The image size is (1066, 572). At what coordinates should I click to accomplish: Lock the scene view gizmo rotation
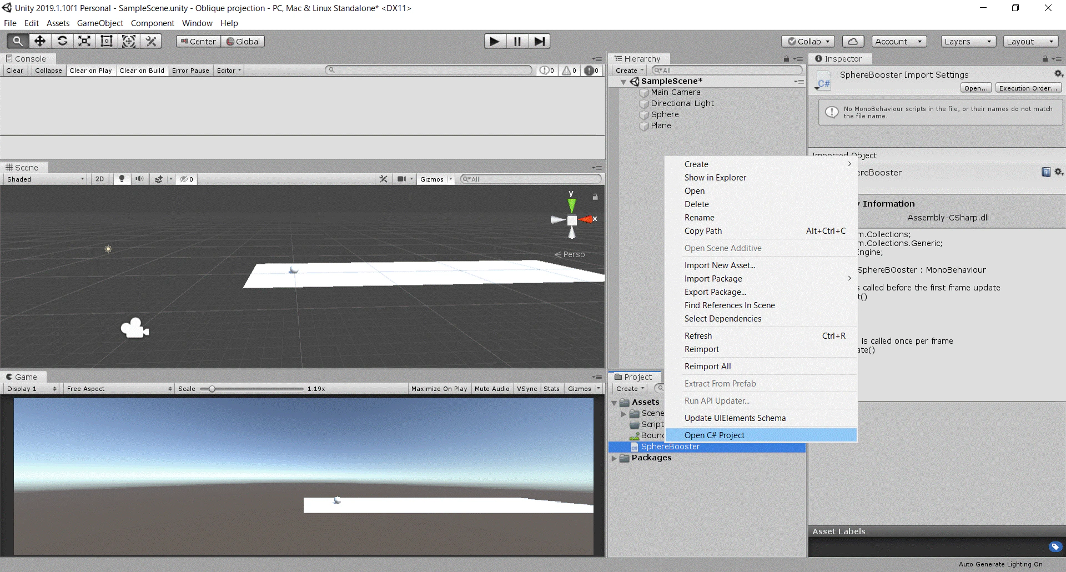tap(595, 197)
